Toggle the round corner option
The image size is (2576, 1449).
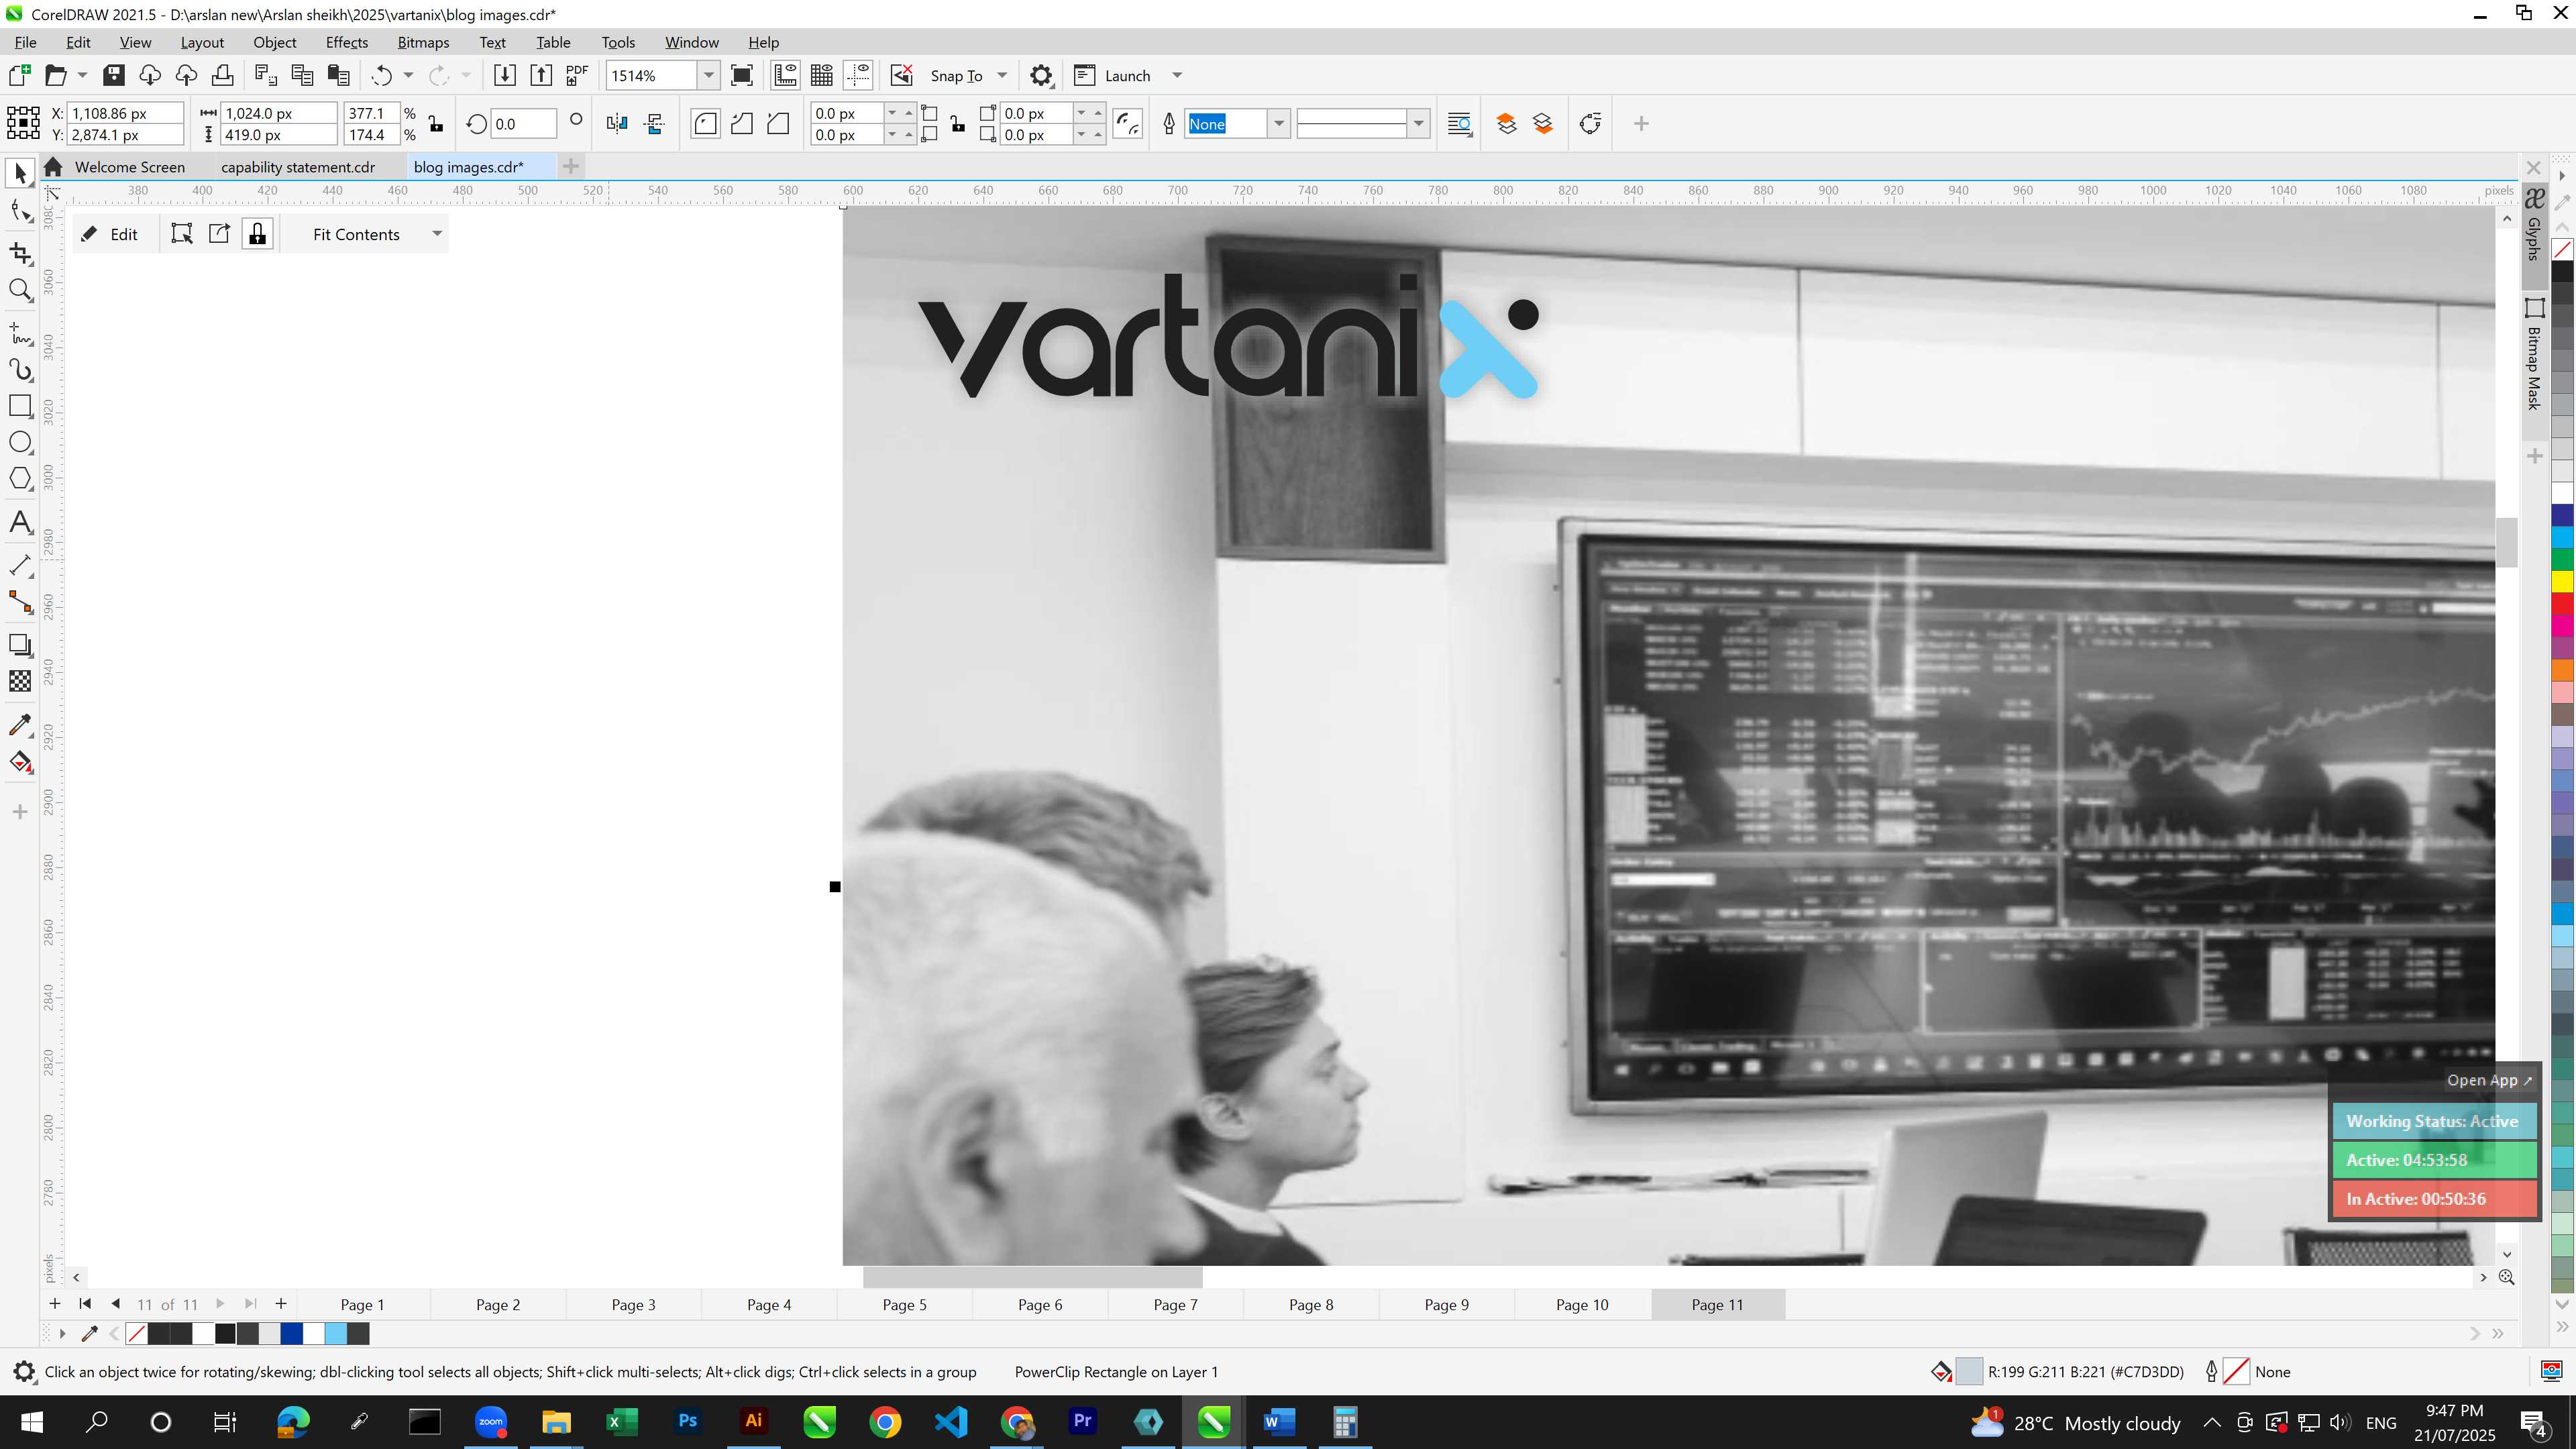click(705, 124)
